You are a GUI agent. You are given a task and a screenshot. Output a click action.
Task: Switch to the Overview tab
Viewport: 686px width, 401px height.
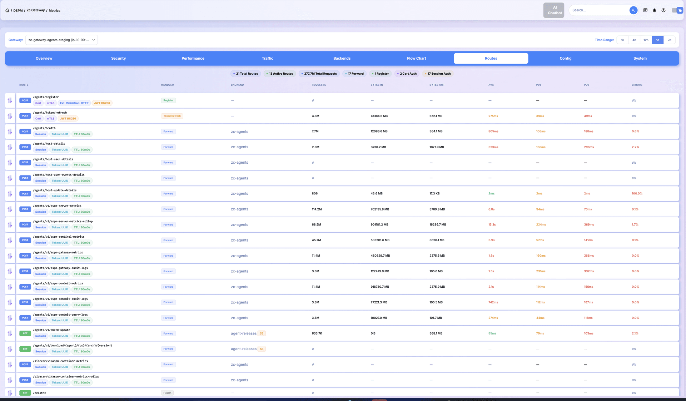pos(44,58)
